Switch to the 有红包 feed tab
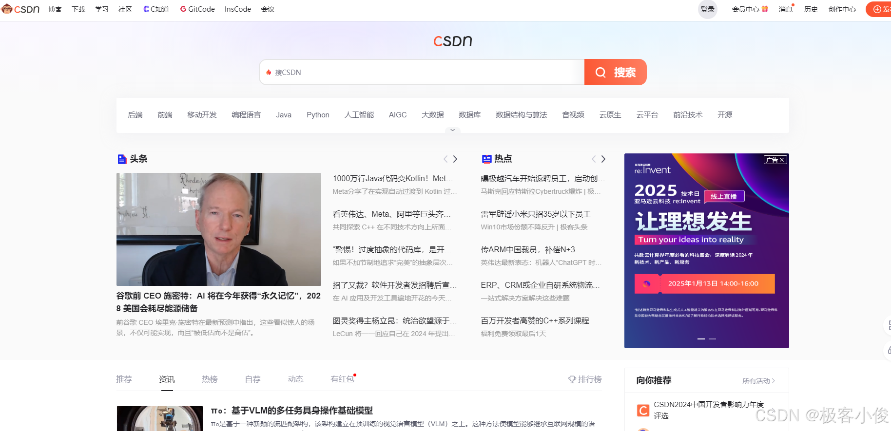Screen dimensions: 891x431 pos(342,379)
